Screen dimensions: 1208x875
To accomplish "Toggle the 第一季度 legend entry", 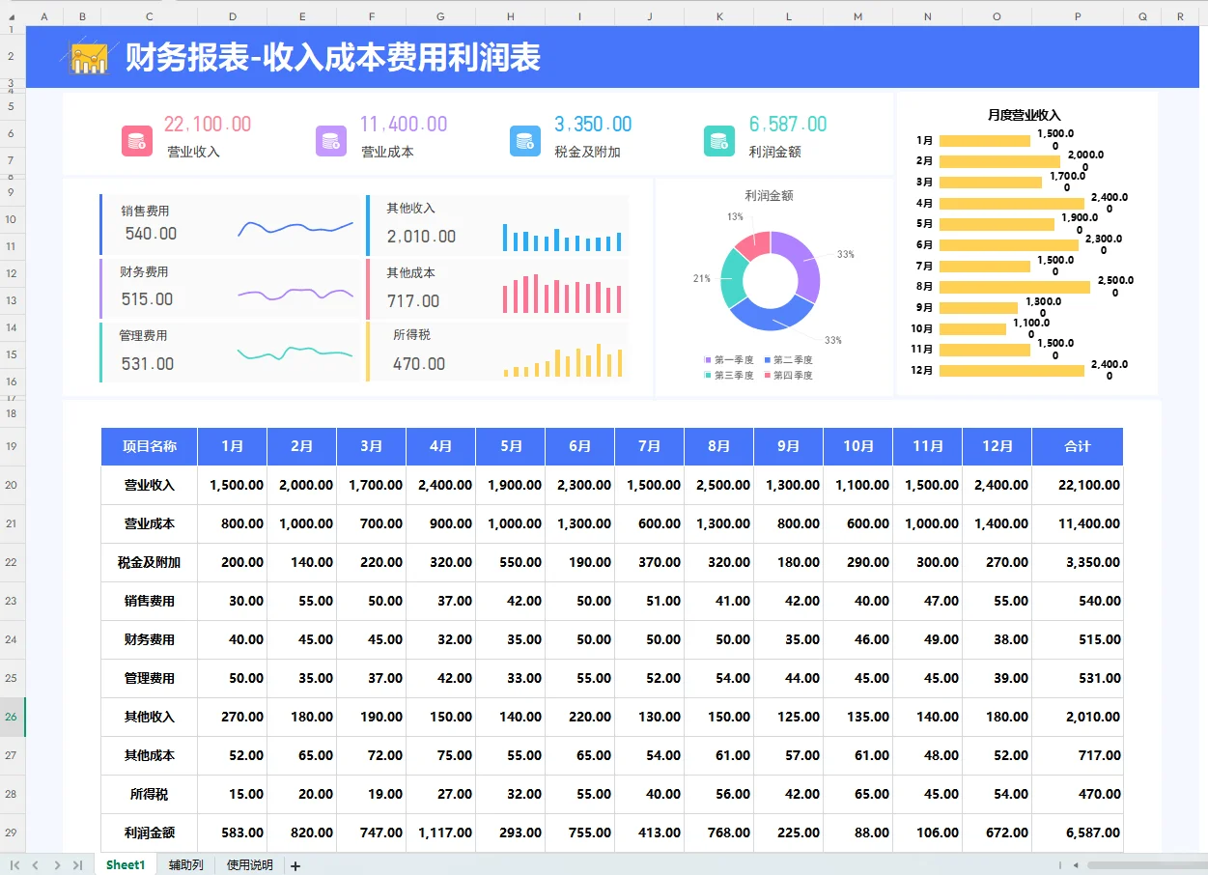I will 729,359.
